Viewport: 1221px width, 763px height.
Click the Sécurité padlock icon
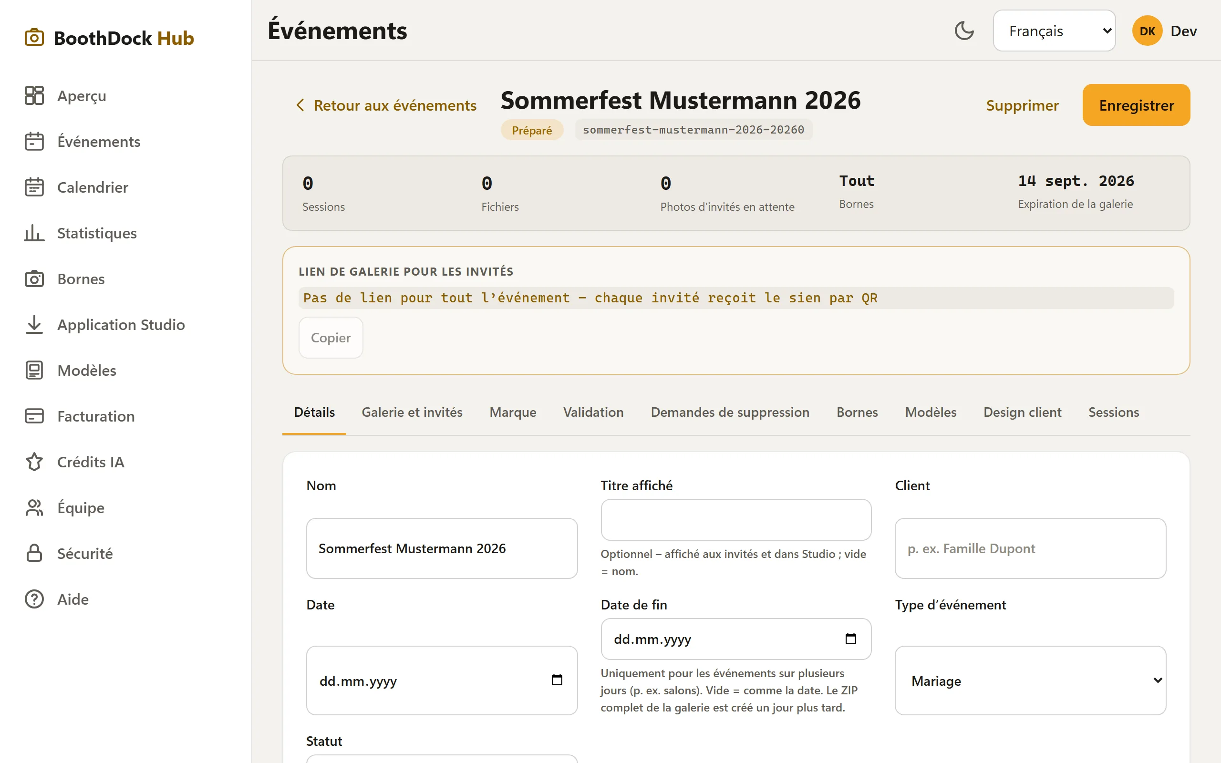pyautogui.click(x=34, y=553)
